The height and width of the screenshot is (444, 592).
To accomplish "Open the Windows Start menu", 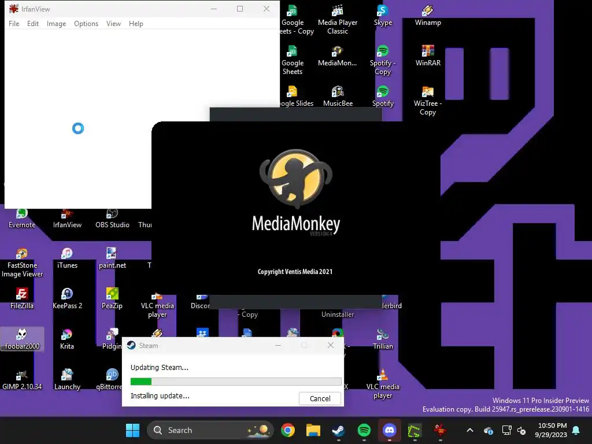I will [x=132, y=430].
